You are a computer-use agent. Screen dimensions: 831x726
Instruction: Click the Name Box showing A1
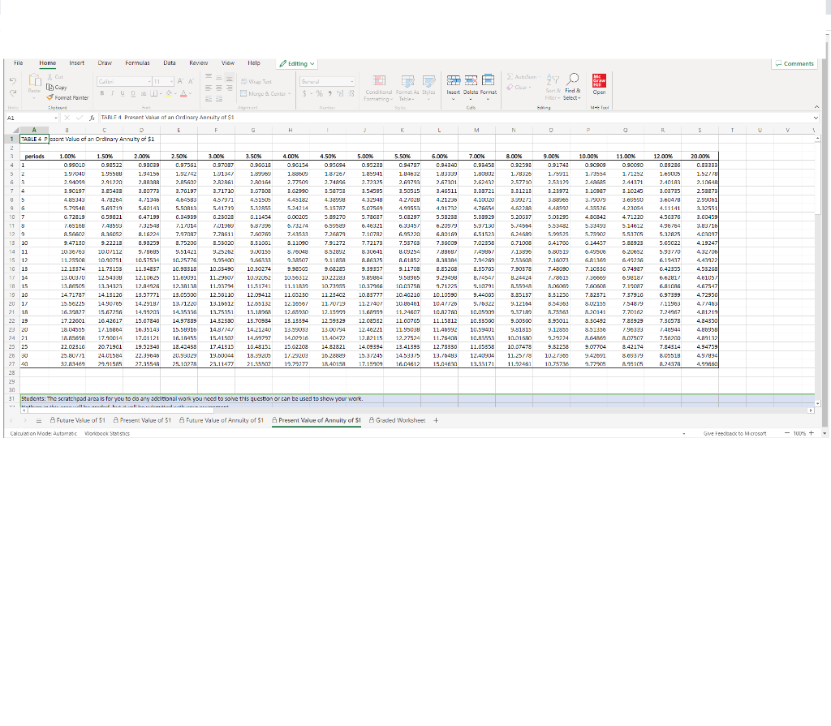(32, 118)
